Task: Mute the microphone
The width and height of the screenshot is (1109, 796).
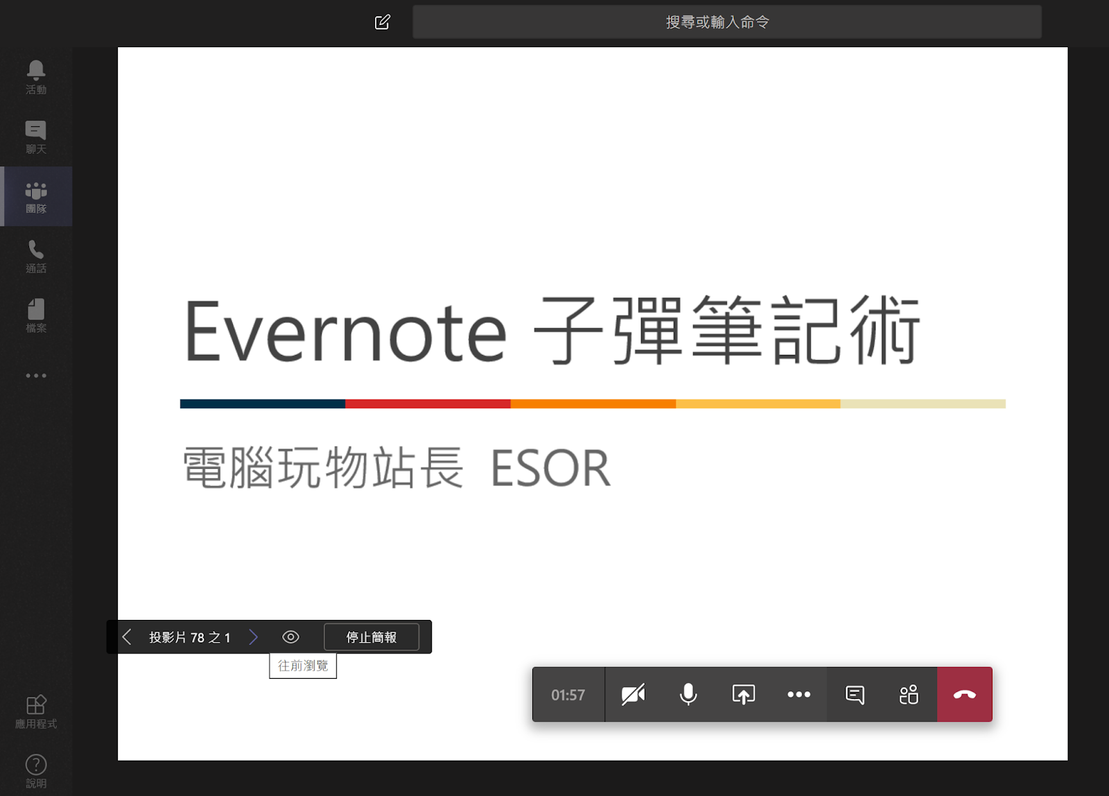Action: pyautogui.click(x=688, y=694)
